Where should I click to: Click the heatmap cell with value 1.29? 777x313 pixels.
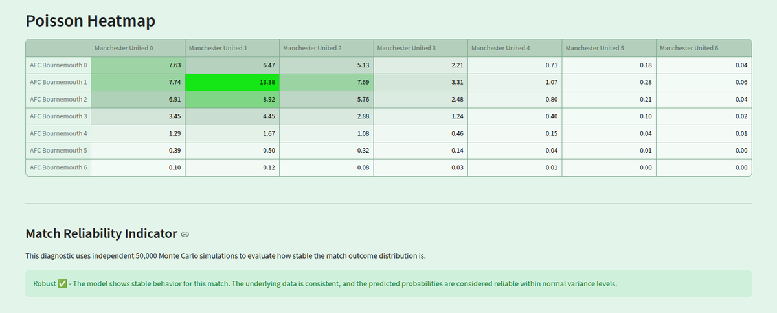138,133
